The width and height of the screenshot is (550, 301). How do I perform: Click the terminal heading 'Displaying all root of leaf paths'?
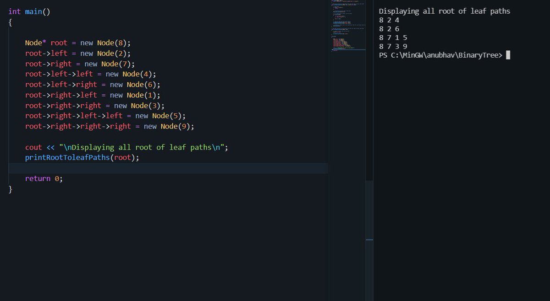click(445, 11)
